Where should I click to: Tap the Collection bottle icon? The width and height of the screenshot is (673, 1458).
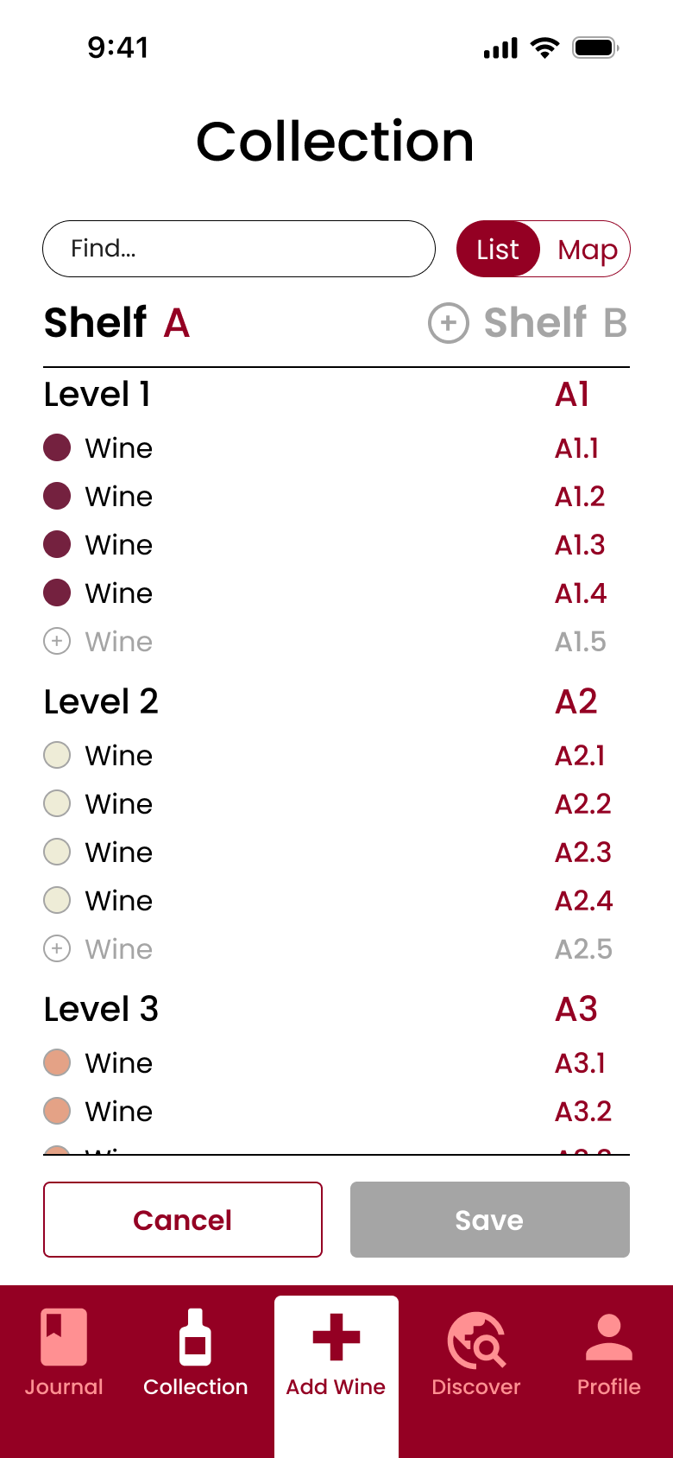pyautogui.click(x=195, y=1337)
